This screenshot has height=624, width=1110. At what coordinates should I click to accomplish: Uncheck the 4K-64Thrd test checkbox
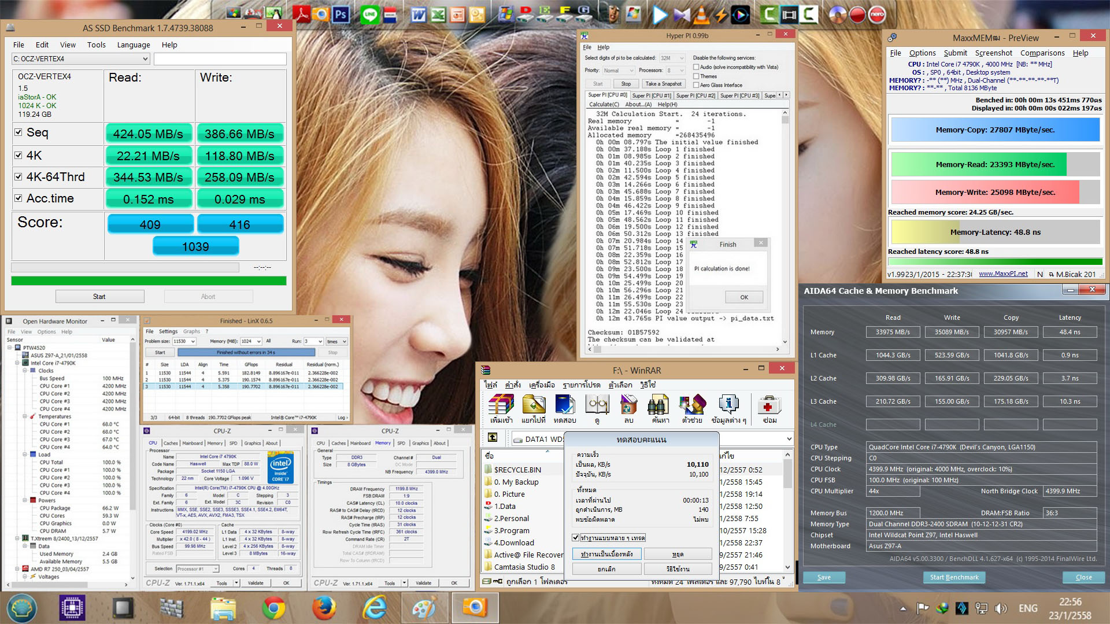[x=18, y=177]
